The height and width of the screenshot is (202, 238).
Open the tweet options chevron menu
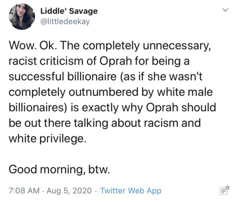[226, 10]
